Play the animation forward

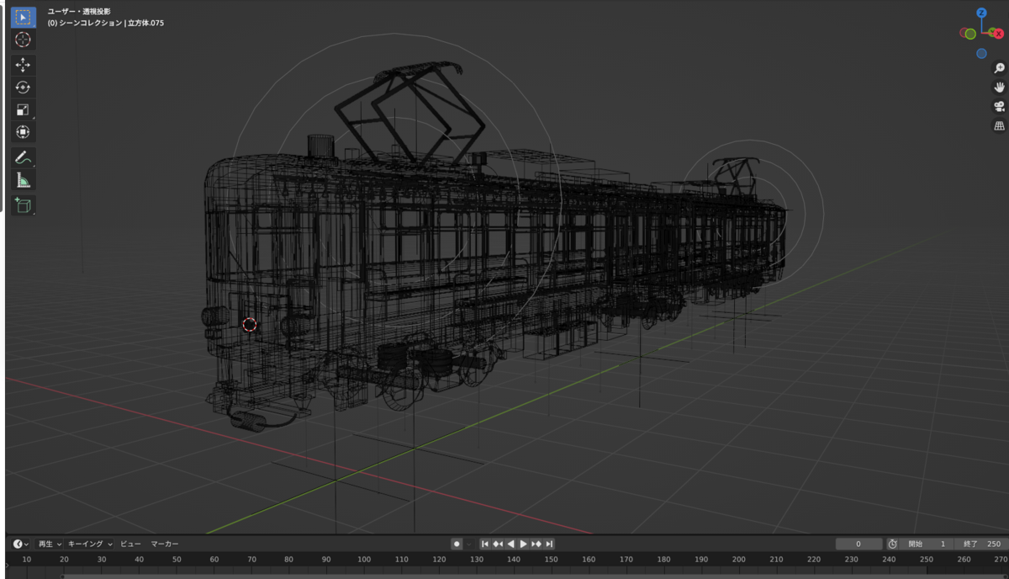pos(523,544)
